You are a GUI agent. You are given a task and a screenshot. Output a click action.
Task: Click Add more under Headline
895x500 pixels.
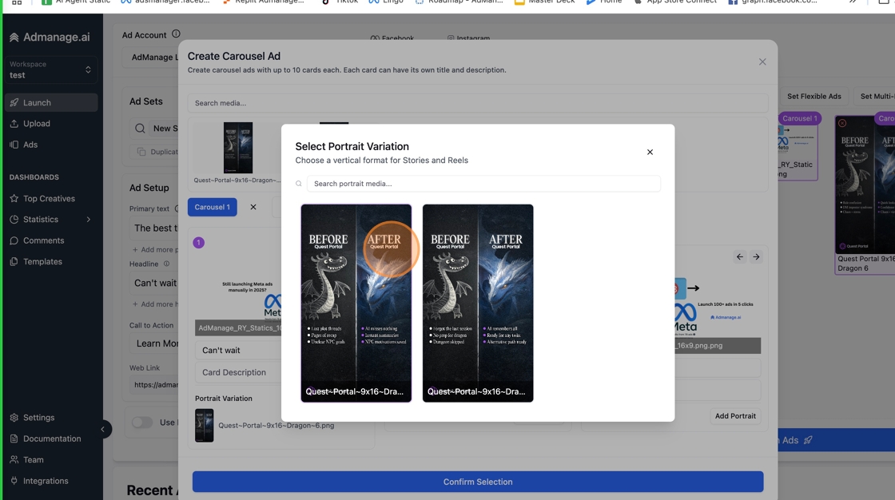[155, 304]
